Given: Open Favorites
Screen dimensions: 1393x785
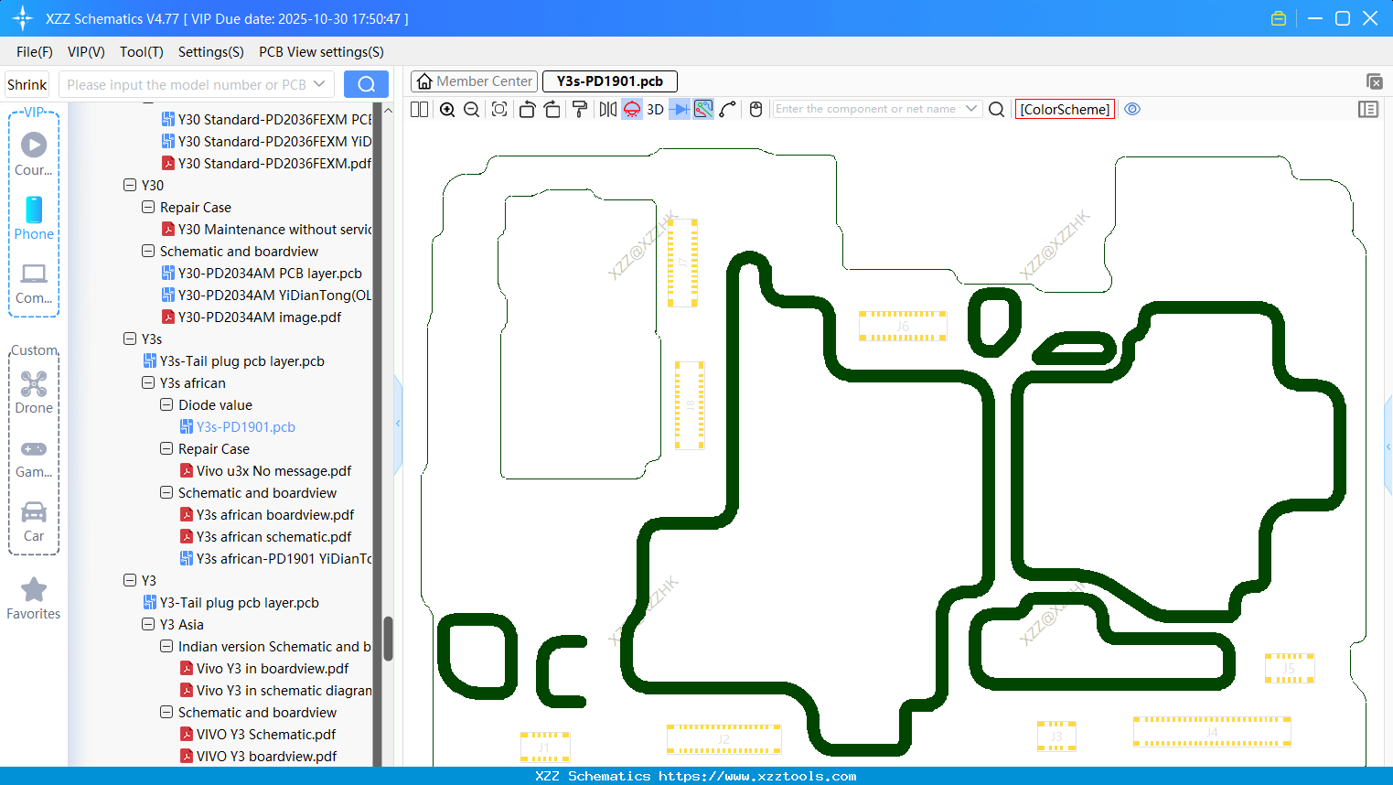Looking at the screenshot, I should click(34, 599).
